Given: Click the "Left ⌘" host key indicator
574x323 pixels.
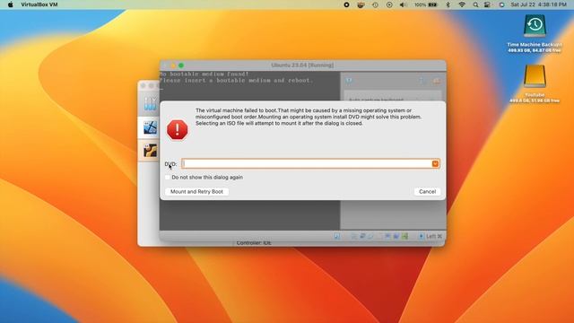Looking at the screenshot, I should click(x=434, y=237).
